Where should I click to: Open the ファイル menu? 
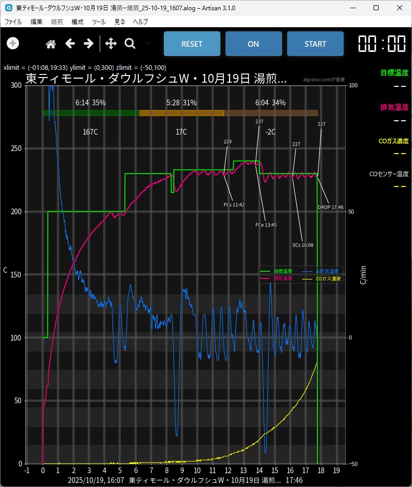click(13, 22)
